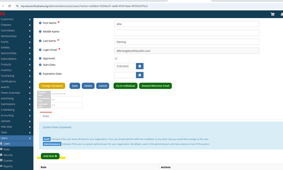Open the shopping cart icon
The width and height of the screenshot is (283, 170).
[x=273, y=14]
